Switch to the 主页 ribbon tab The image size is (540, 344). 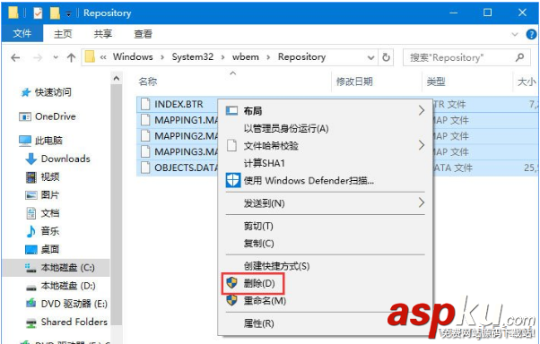[63, 34]
